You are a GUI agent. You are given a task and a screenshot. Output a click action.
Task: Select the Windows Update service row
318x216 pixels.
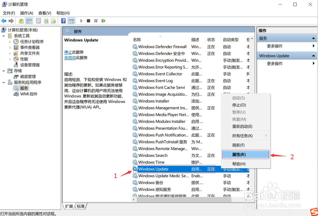click(x=190, y=169)
